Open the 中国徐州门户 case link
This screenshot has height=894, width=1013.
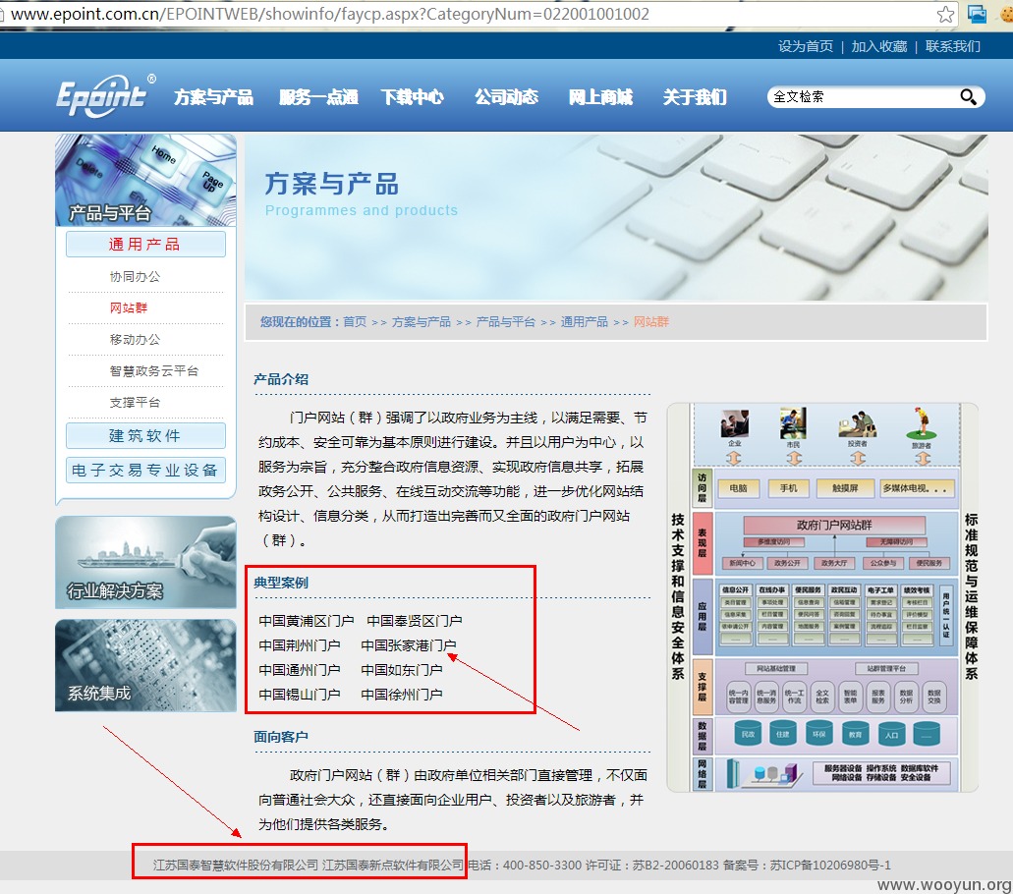pos(401,695)
